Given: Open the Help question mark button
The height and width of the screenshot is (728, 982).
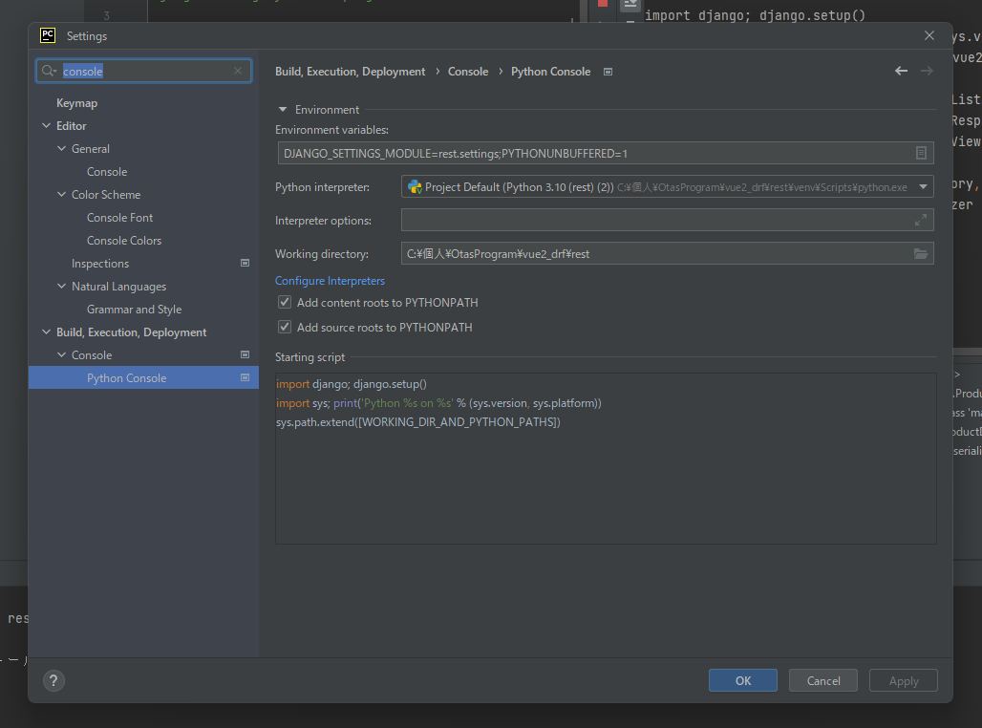Looking at the screenshot, I should coord(53,680).
